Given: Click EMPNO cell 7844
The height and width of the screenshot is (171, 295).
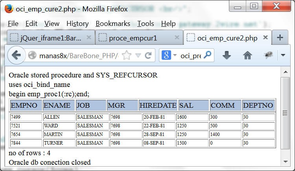Looking at the screenshot, I should (x=26, y=143).
